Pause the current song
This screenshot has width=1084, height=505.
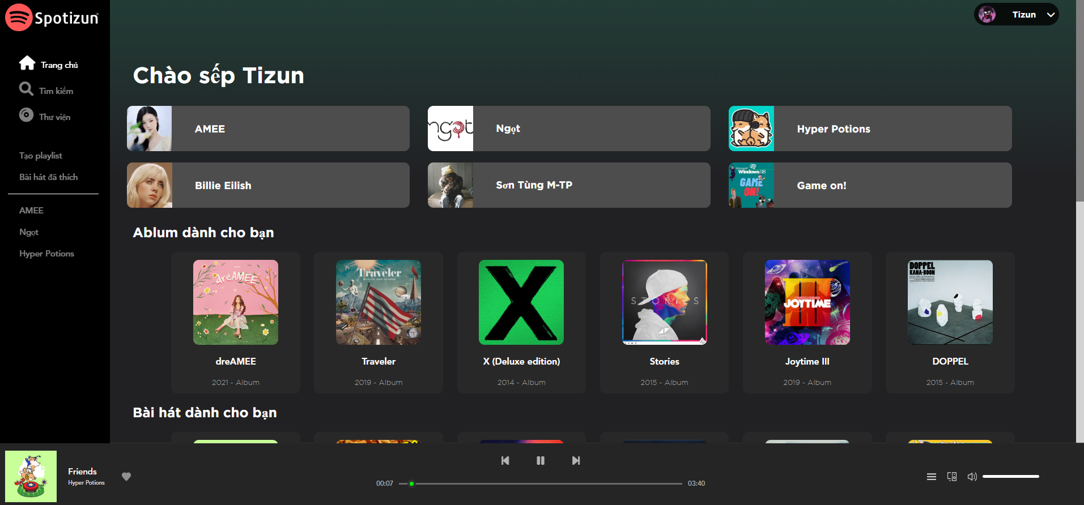[541, 461]
